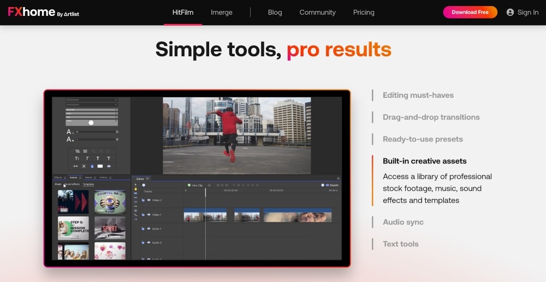Select the Audio sync feature
Viewport: 546px width, 282px height.
click(403, 222)
